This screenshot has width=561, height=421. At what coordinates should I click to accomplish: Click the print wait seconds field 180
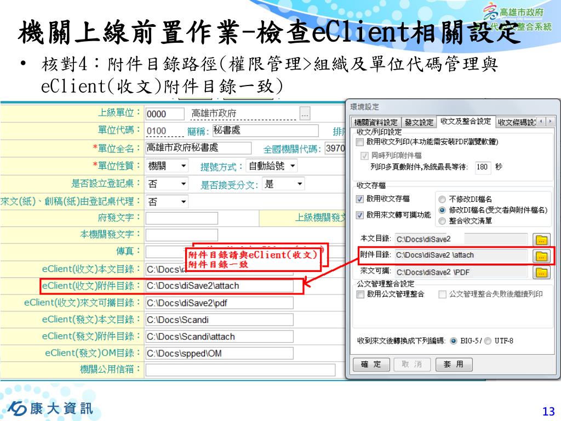pos(483,167)
